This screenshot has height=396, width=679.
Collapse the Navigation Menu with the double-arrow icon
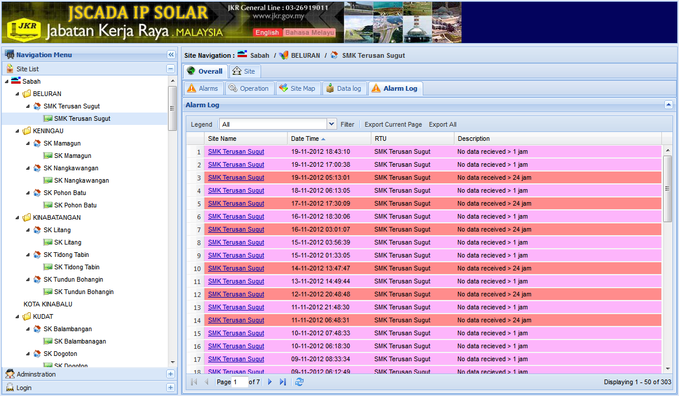[171, 55]
